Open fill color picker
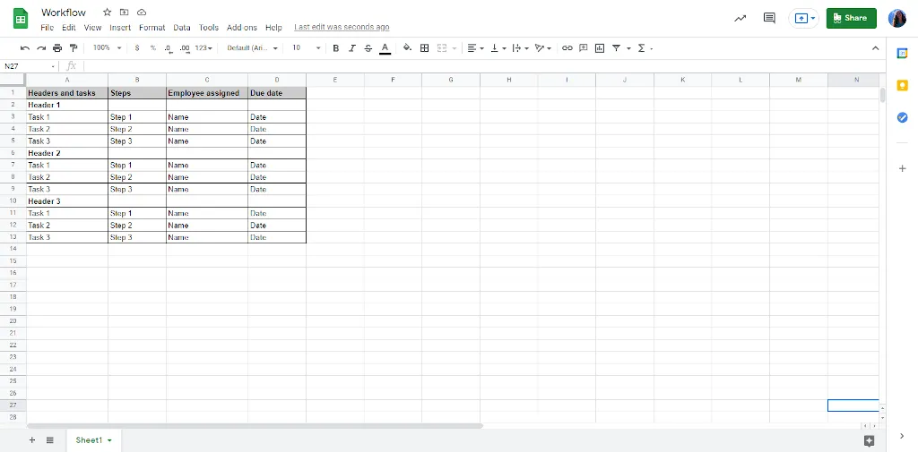 coord(408,48)
